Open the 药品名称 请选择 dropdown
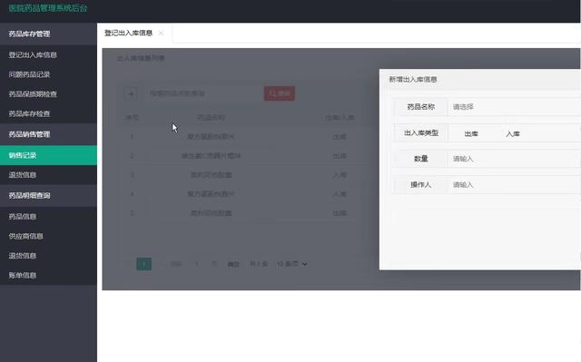581x362 pixels. point(515,107)
